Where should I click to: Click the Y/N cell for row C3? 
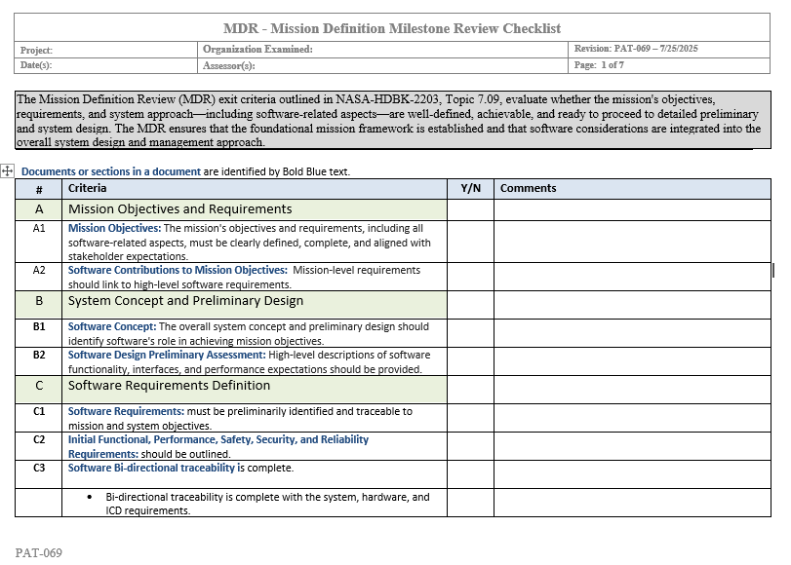coord(470,474)
